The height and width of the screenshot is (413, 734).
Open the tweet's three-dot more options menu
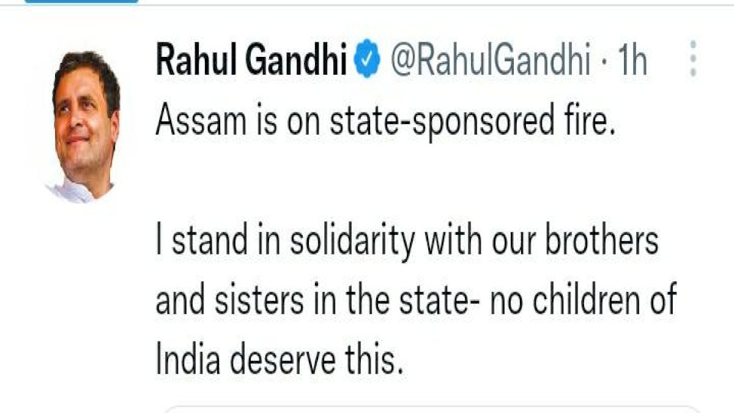(x=693, y=59)
